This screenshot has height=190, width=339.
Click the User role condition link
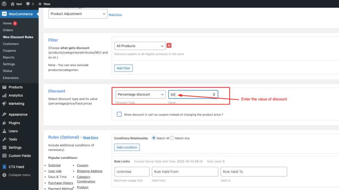(x=55, y=171)
